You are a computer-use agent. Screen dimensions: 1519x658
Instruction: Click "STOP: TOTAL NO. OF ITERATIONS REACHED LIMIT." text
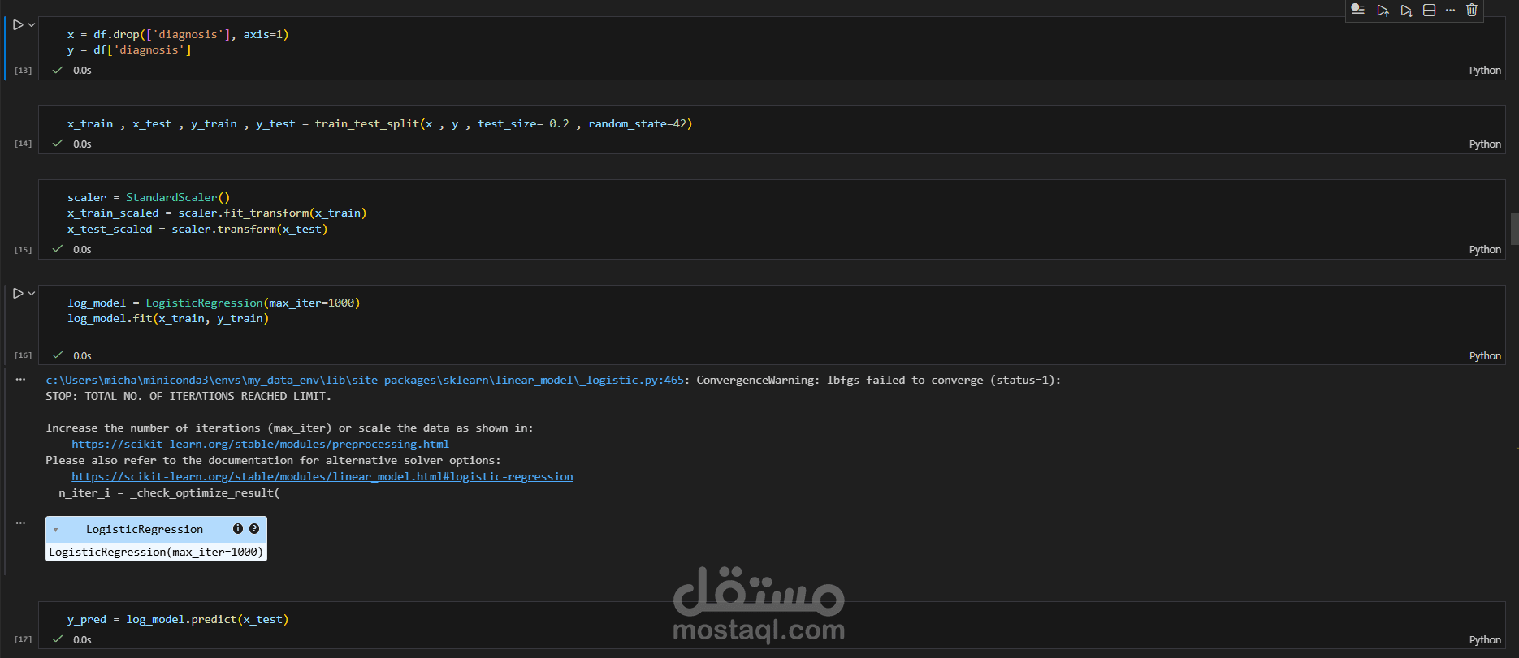(x=188, y=397)
